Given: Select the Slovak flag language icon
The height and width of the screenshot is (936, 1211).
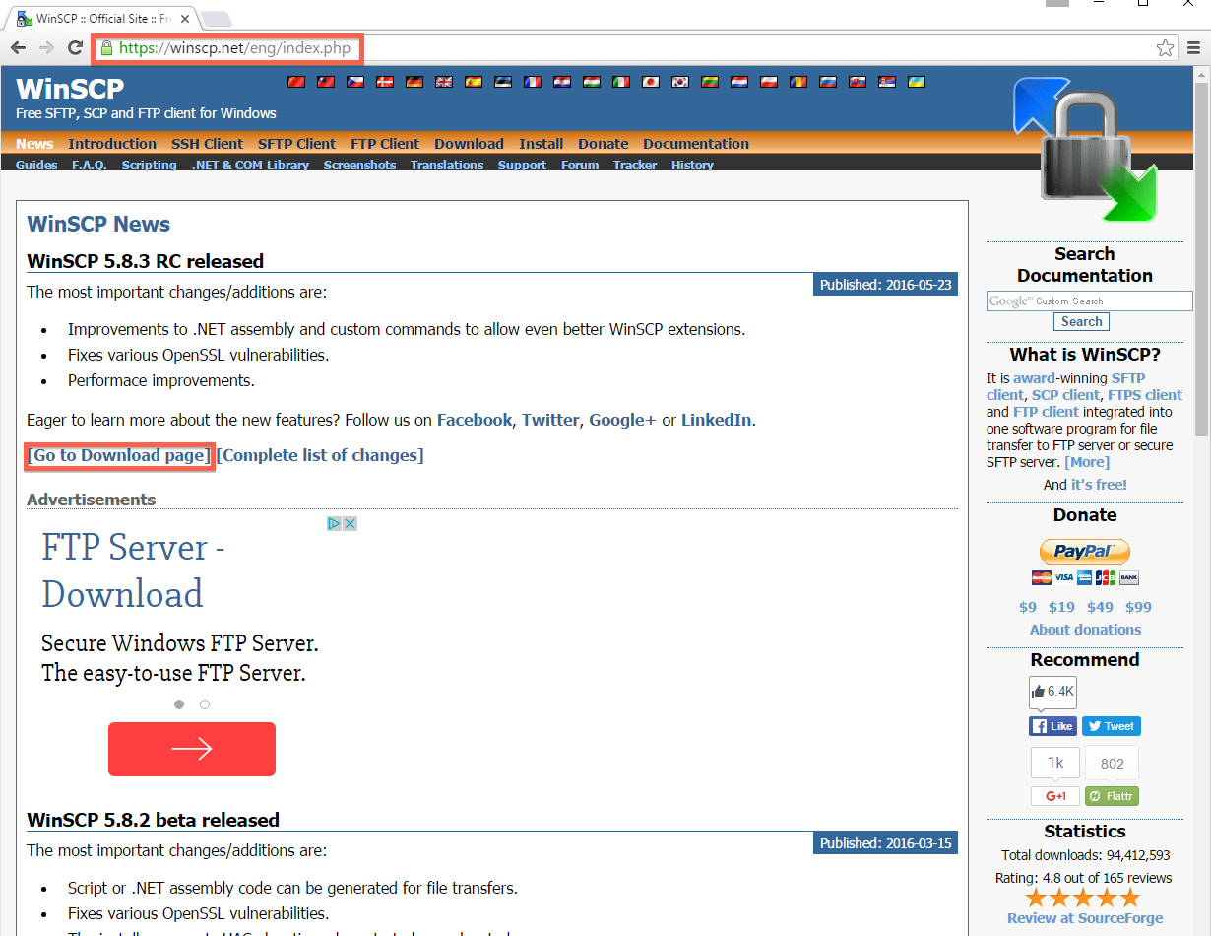Looking at the screenshot, I should 858,82.
